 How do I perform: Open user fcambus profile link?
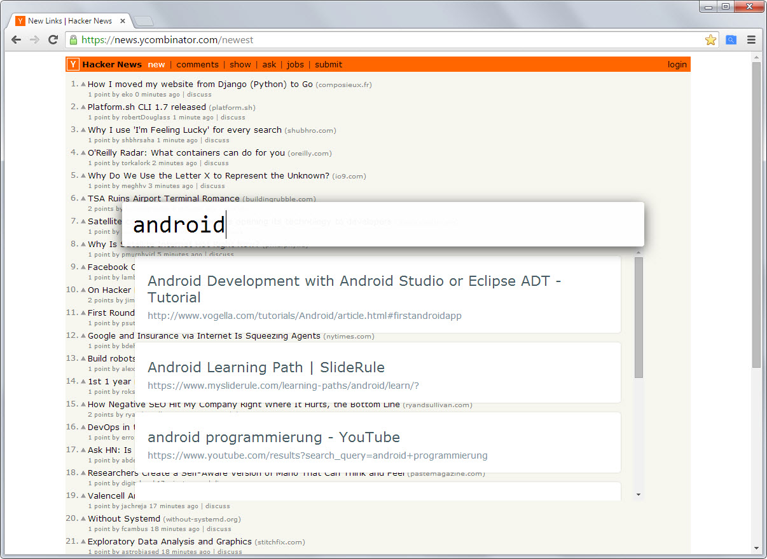(x=134, y=529)
